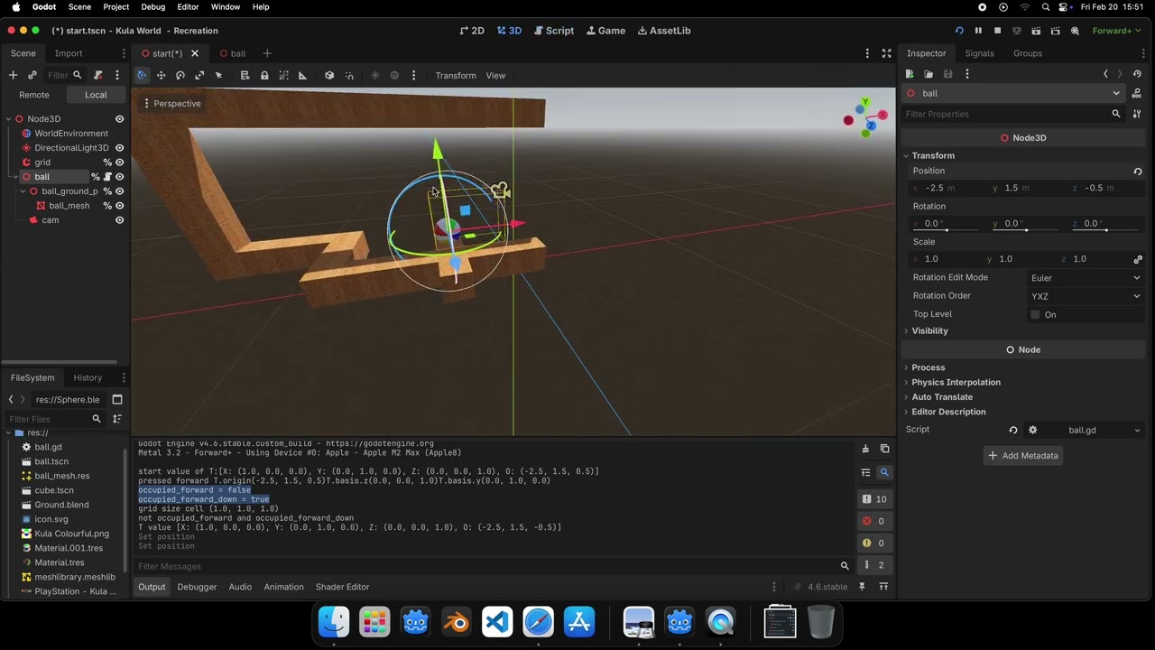Adjust the Rotation x slider field
The image size is (1155, 650).
click(x=946, y=224)
